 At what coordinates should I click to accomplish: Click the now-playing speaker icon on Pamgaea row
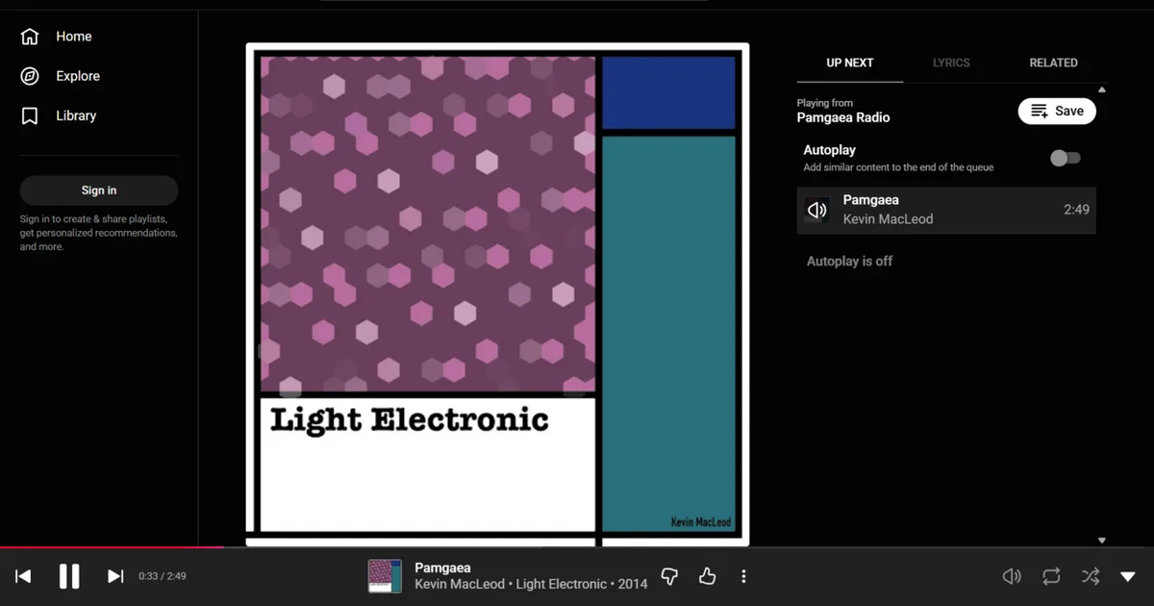pyautogui.click(x=817, y=210)
